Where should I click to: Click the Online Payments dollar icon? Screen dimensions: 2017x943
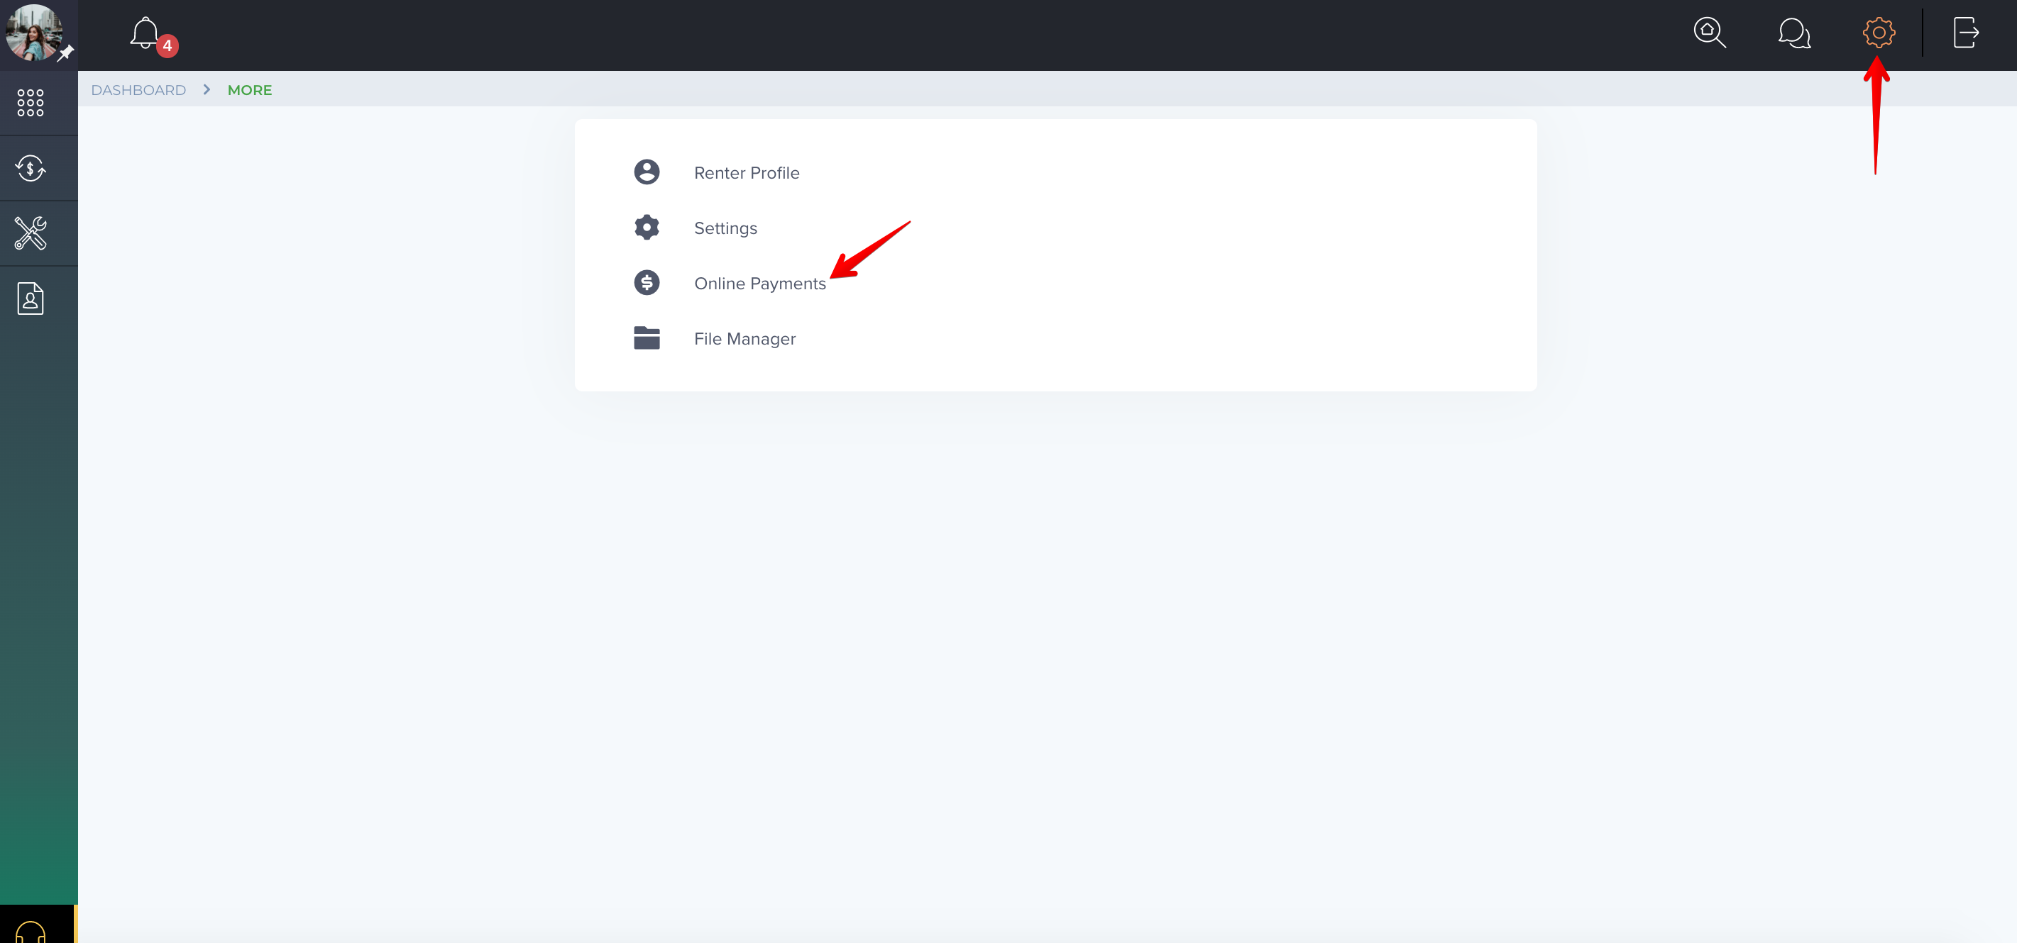[x=647, y=282]
